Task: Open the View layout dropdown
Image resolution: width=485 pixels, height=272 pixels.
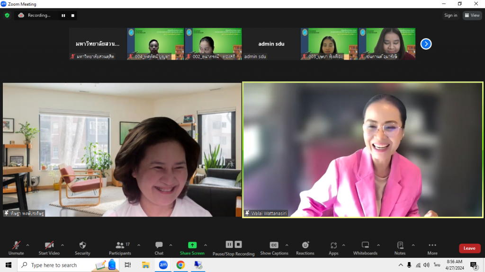Action: click(472, 15)
